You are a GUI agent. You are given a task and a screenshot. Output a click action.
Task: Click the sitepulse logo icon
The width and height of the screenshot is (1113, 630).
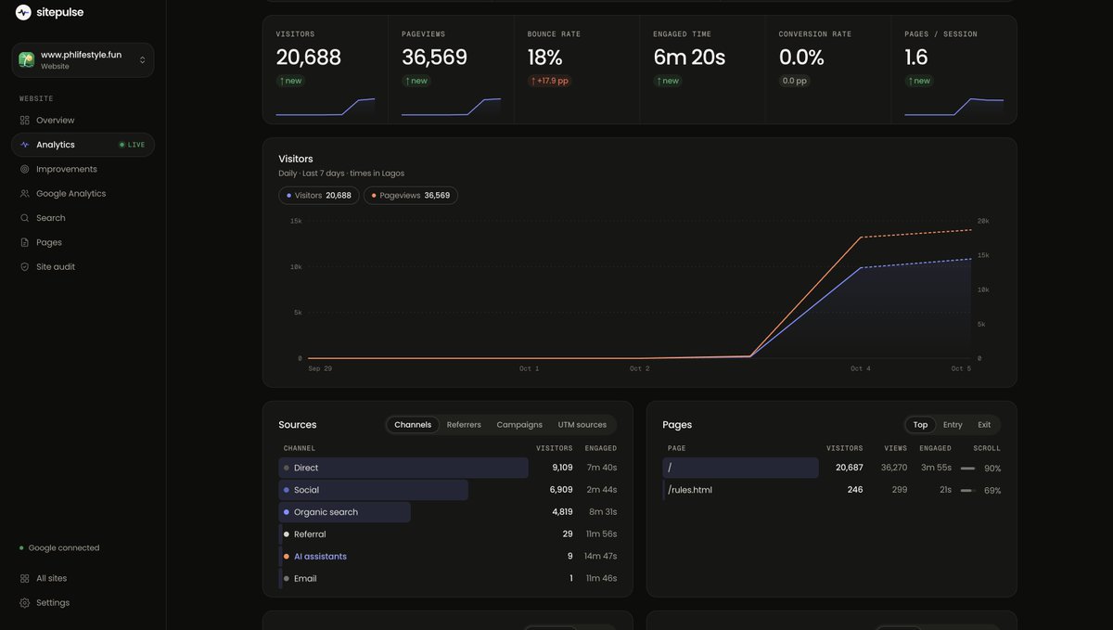click(x=23, y=12)
